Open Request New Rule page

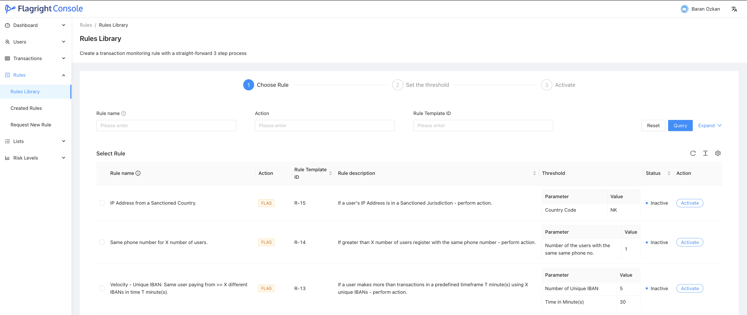click(31, 125)
